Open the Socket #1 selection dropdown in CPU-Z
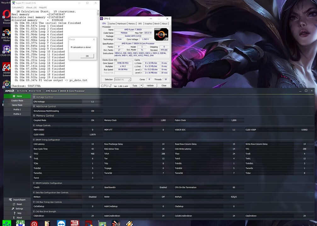Image resolution: width=317 pixels, height=226 pixels. [123, 79]
